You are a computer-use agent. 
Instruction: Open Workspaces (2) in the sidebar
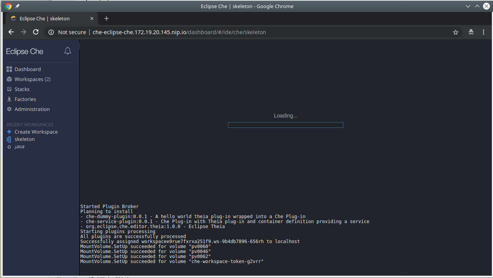pos(33,79)
